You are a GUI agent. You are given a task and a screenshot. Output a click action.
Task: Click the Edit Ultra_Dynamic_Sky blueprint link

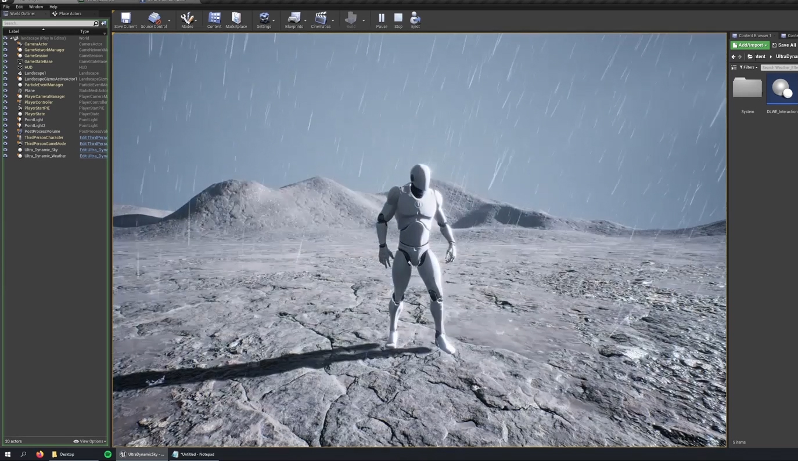(94, 150)
